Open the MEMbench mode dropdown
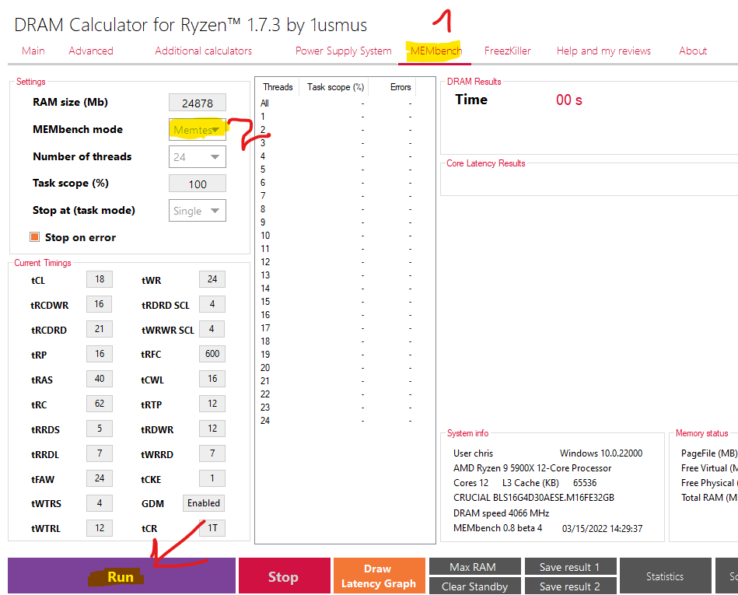The height and width of the screenshot is (595, 738). tap(198, 129)
